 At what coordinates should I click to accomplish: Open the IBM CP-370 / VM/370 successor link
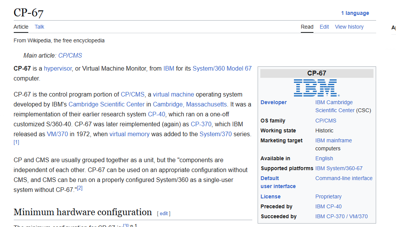click(341, 216)
